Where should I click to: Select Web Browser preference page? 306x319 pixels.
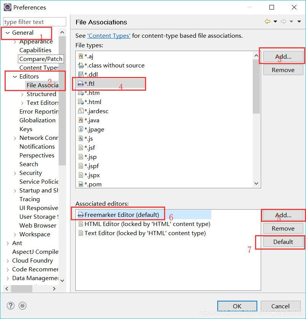click(38, 225)
